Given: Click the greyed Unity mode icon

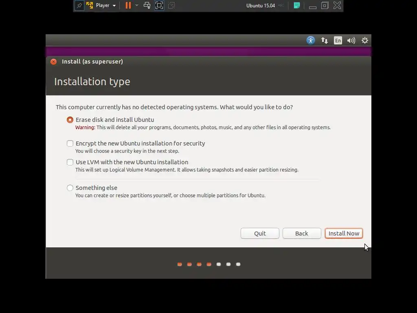Looking at the screenshot, I should (171, 5).
